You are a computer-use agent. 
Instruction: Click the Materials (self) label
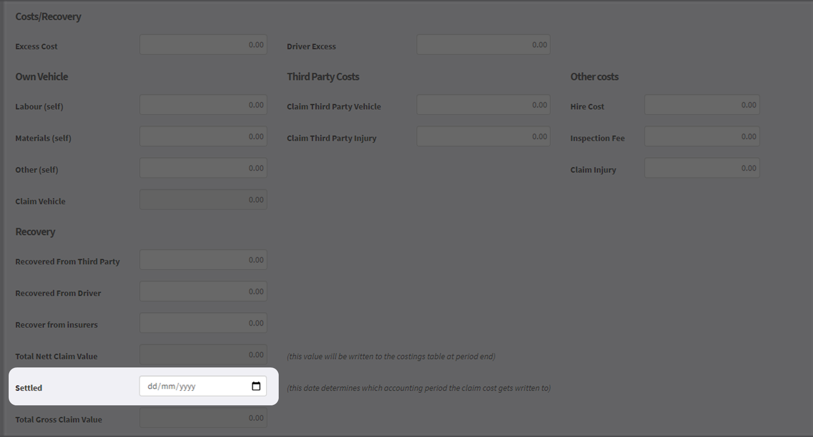click(x=43, y=138)
